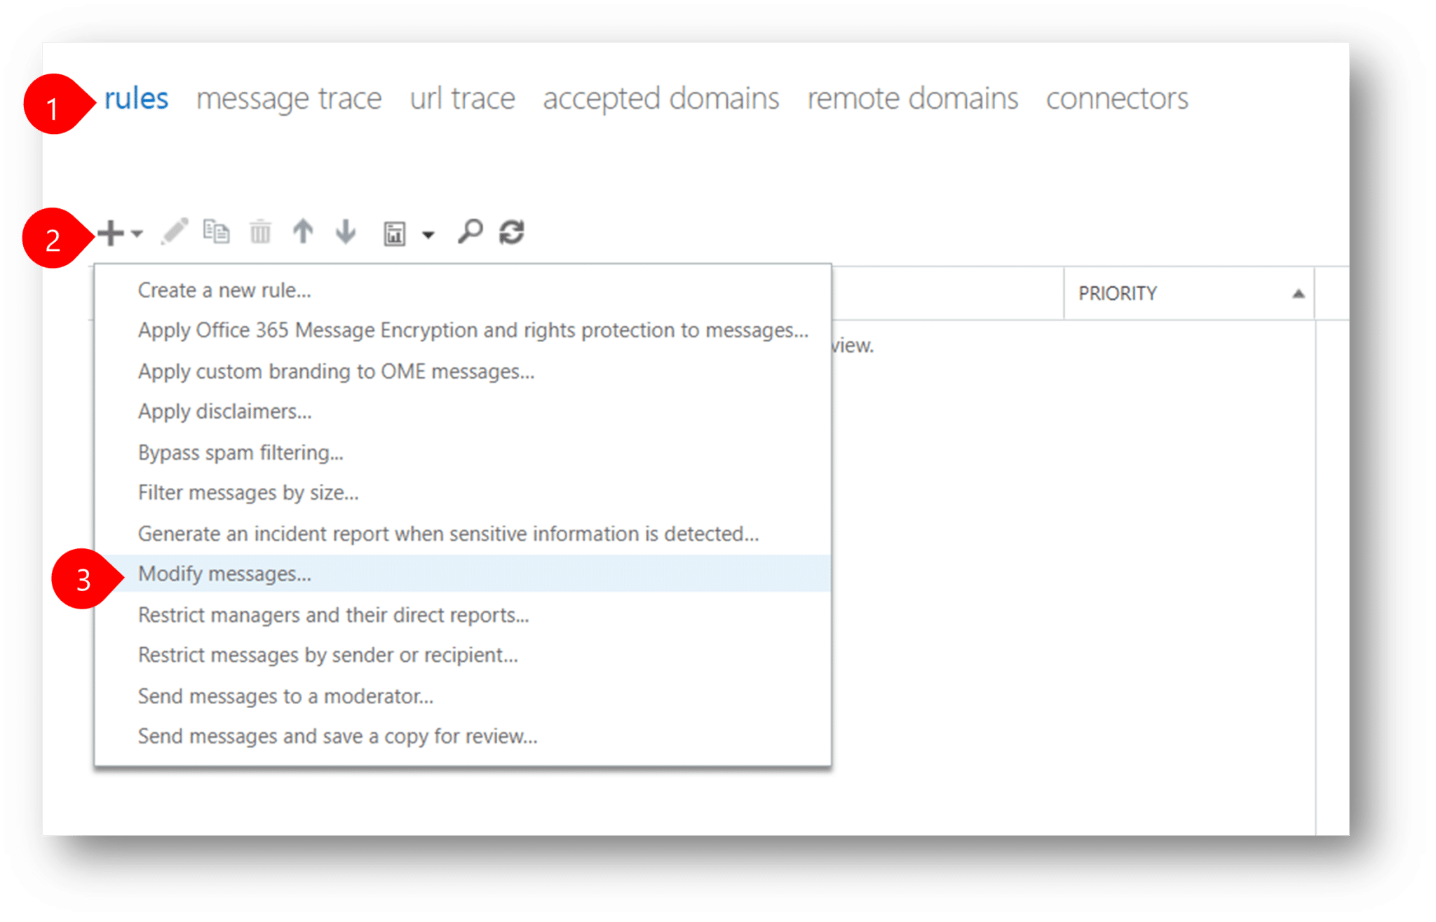Open the rule processing report icon
This screenshot has width=1436, height=922.
[394, 233]
